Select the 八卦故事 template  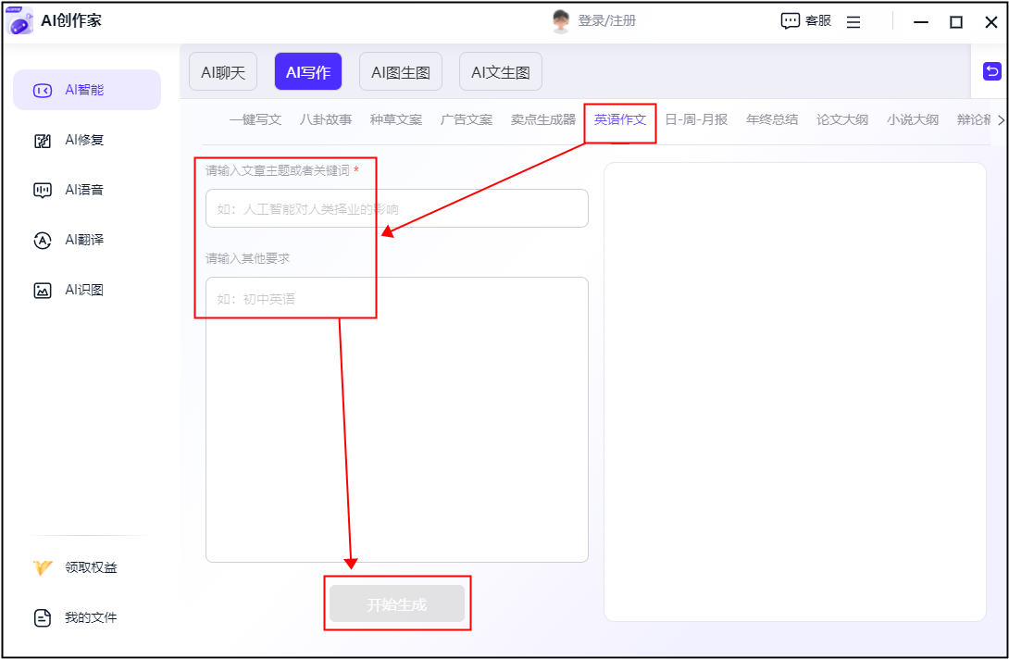click(x=326, y=120)
